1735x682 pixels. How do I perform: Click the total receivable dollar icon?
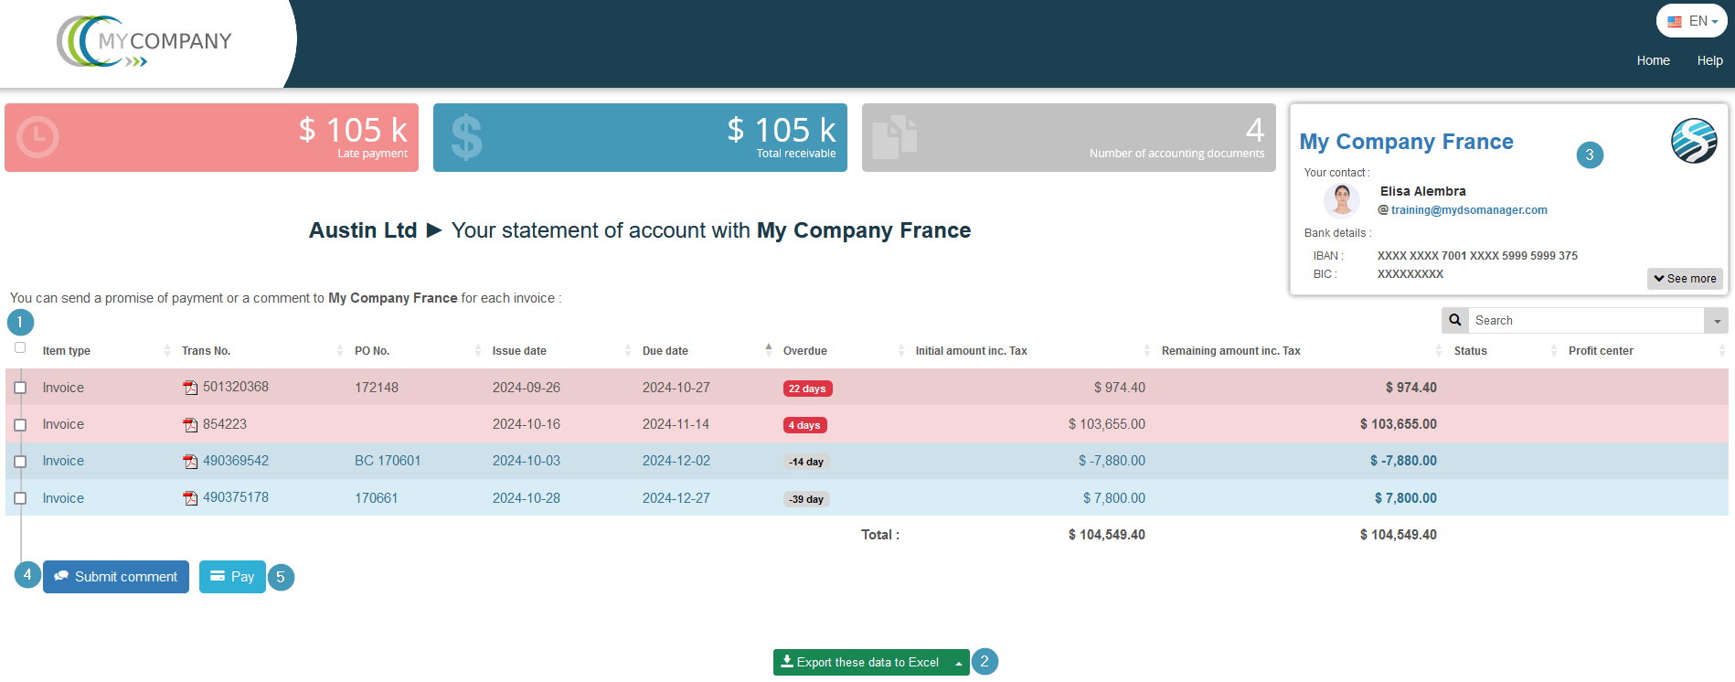click(466, 137)
